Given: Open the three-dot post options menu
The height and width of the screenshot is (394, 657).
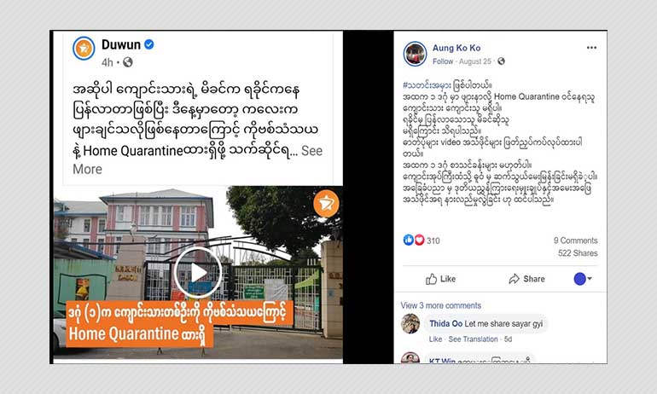Looking at the screenshot, I should click(x=591, y=47).
